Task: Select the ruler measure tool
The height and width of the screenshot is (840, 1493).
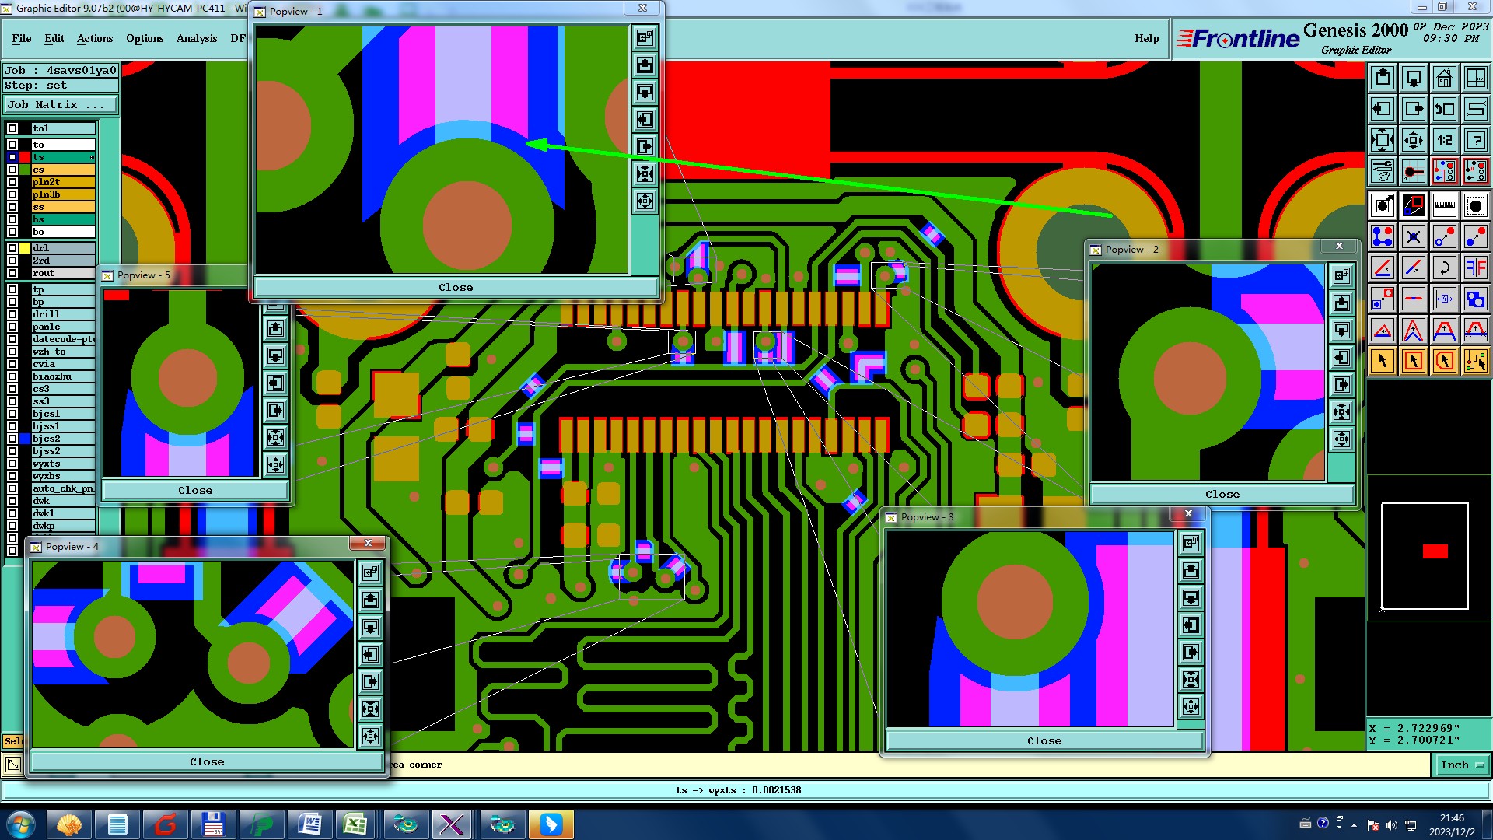Action: (x=1444, y=205)
